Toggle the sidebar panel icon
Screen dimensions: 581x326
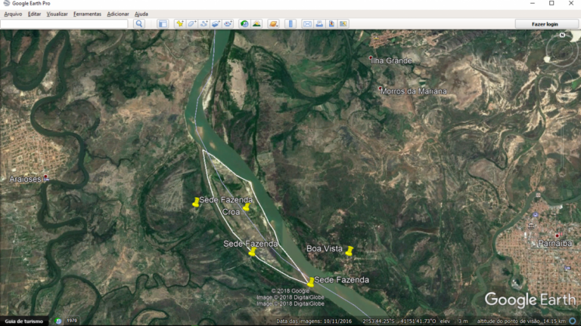tap(163, 24)
